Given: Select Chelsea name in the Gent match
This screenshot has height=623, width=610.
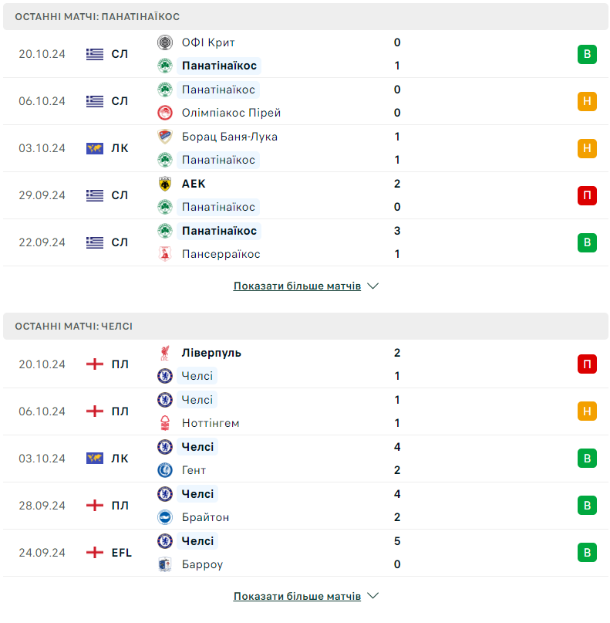Looking at the screenshot, I should tap(197, 447).
